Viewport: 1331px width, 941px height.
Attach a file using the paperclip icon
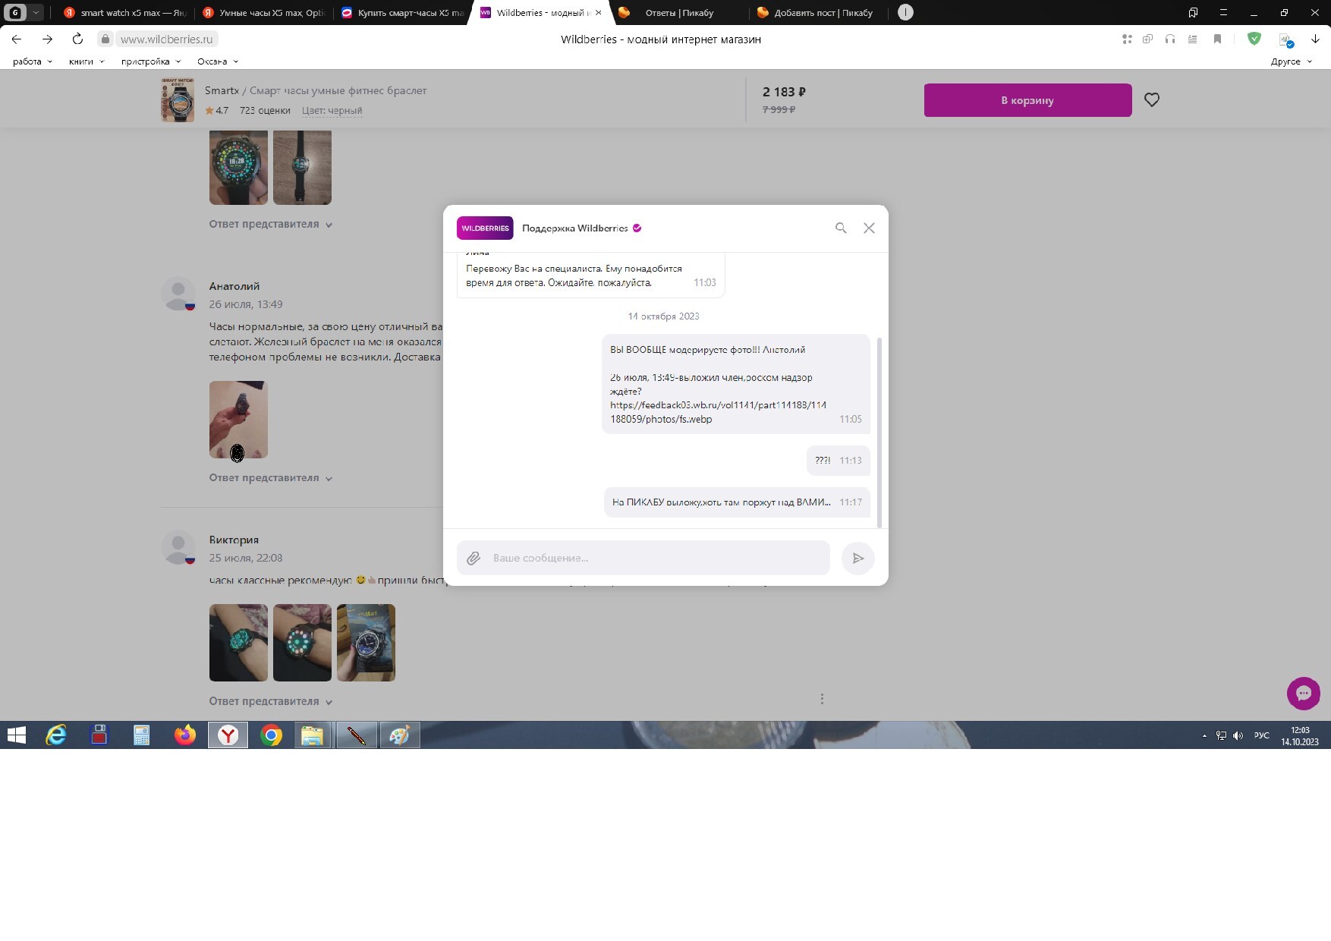[x=474, y=558]
